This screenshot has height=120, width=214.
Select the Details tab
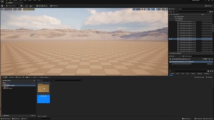tap(173, 56)
